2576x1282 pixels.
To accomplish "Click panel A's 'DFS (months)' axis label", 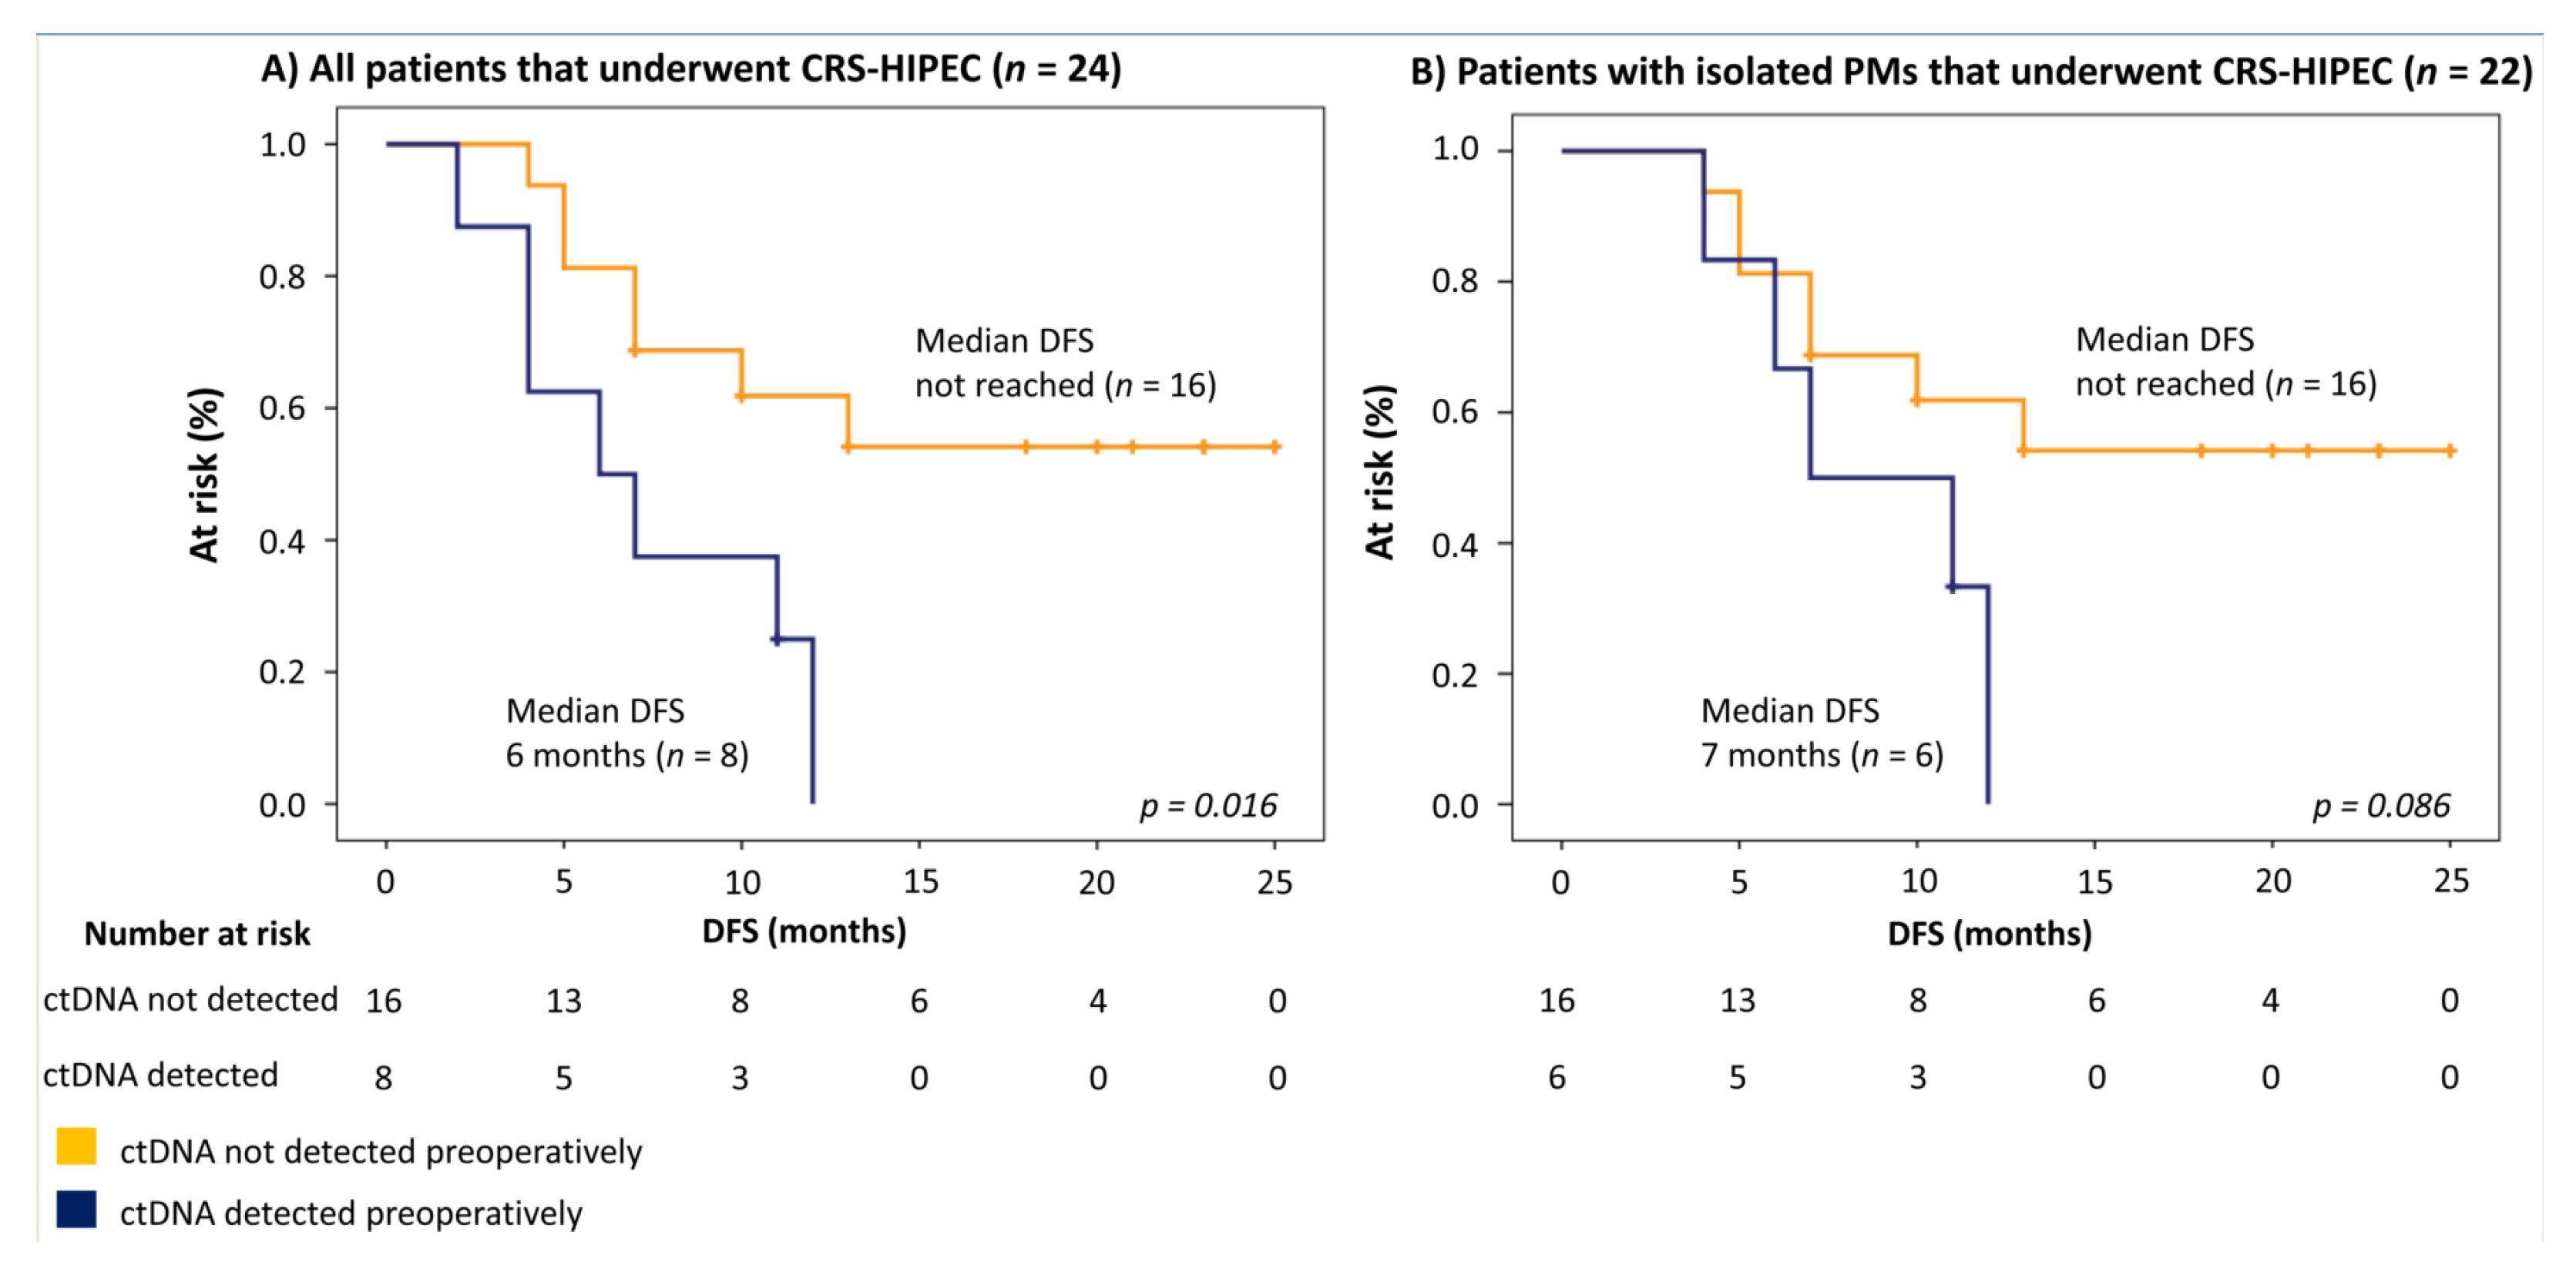I will pyautogui.click(x=804, y=931).
